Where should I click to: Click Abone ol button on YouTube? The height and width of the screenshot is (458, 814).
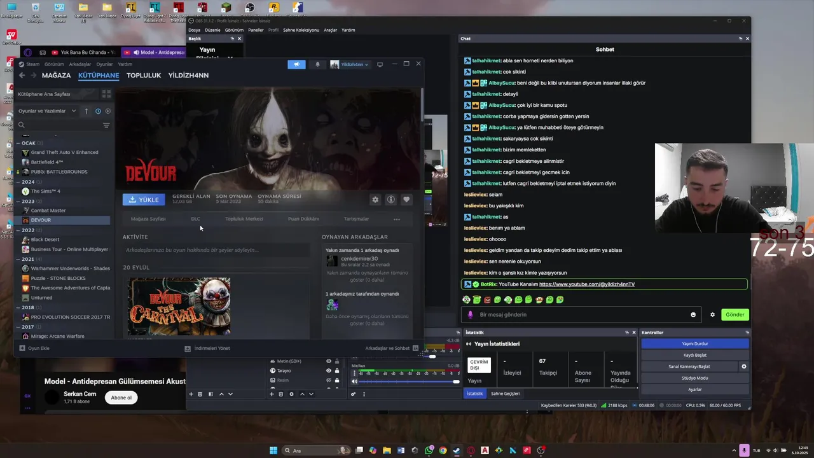pos(121,398)
